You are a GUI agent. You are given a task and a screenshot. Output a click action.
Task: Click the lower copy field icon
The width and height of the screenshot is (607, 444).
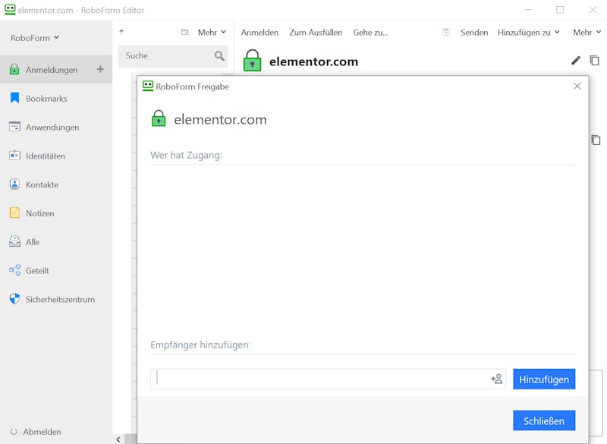596,140
